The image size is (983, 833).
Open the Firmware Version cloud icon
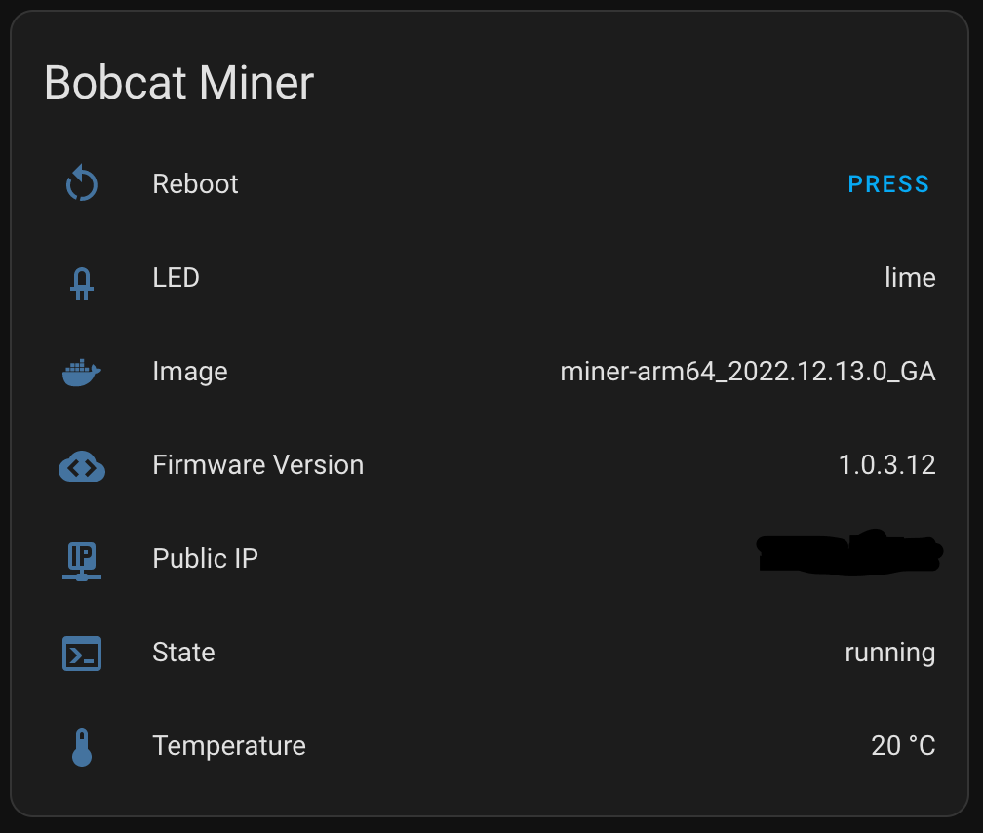82,464
